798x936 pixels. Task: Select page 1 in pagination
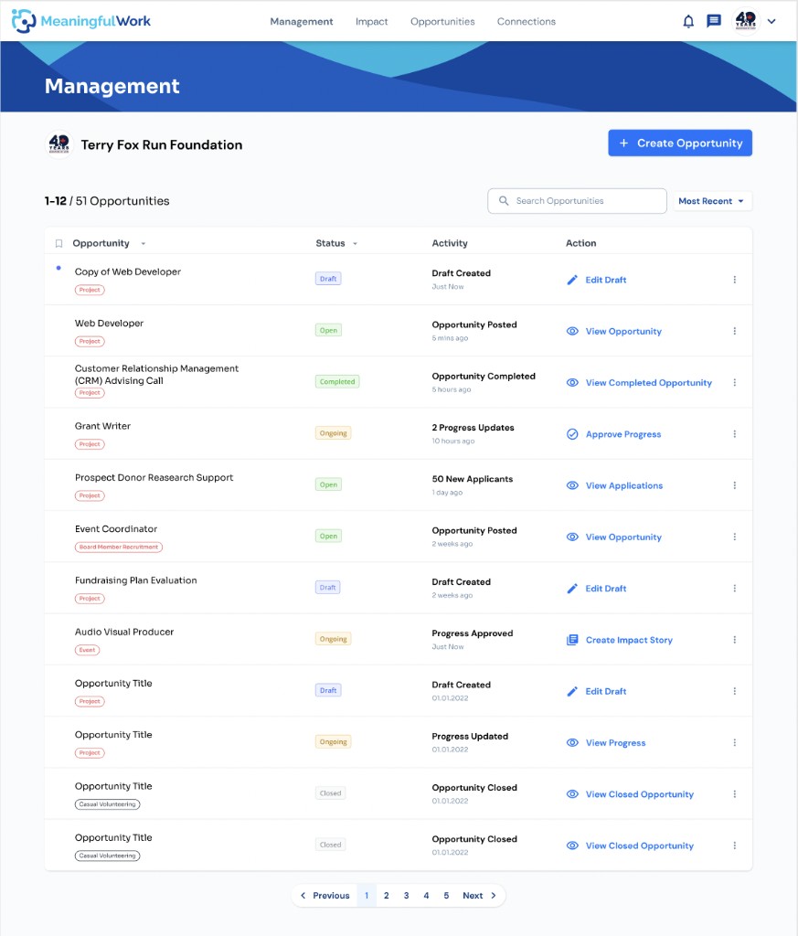(367, 896)
